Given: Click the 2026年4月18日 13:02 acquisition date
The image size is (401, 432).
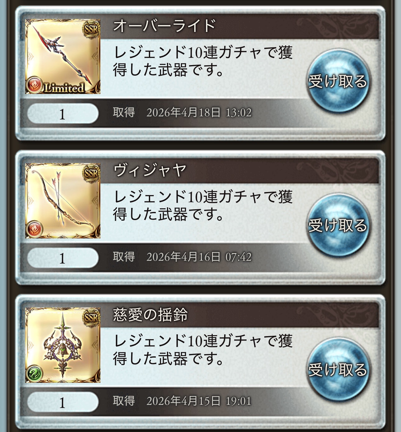Looking at the screenshot, I should click(199, 112).
